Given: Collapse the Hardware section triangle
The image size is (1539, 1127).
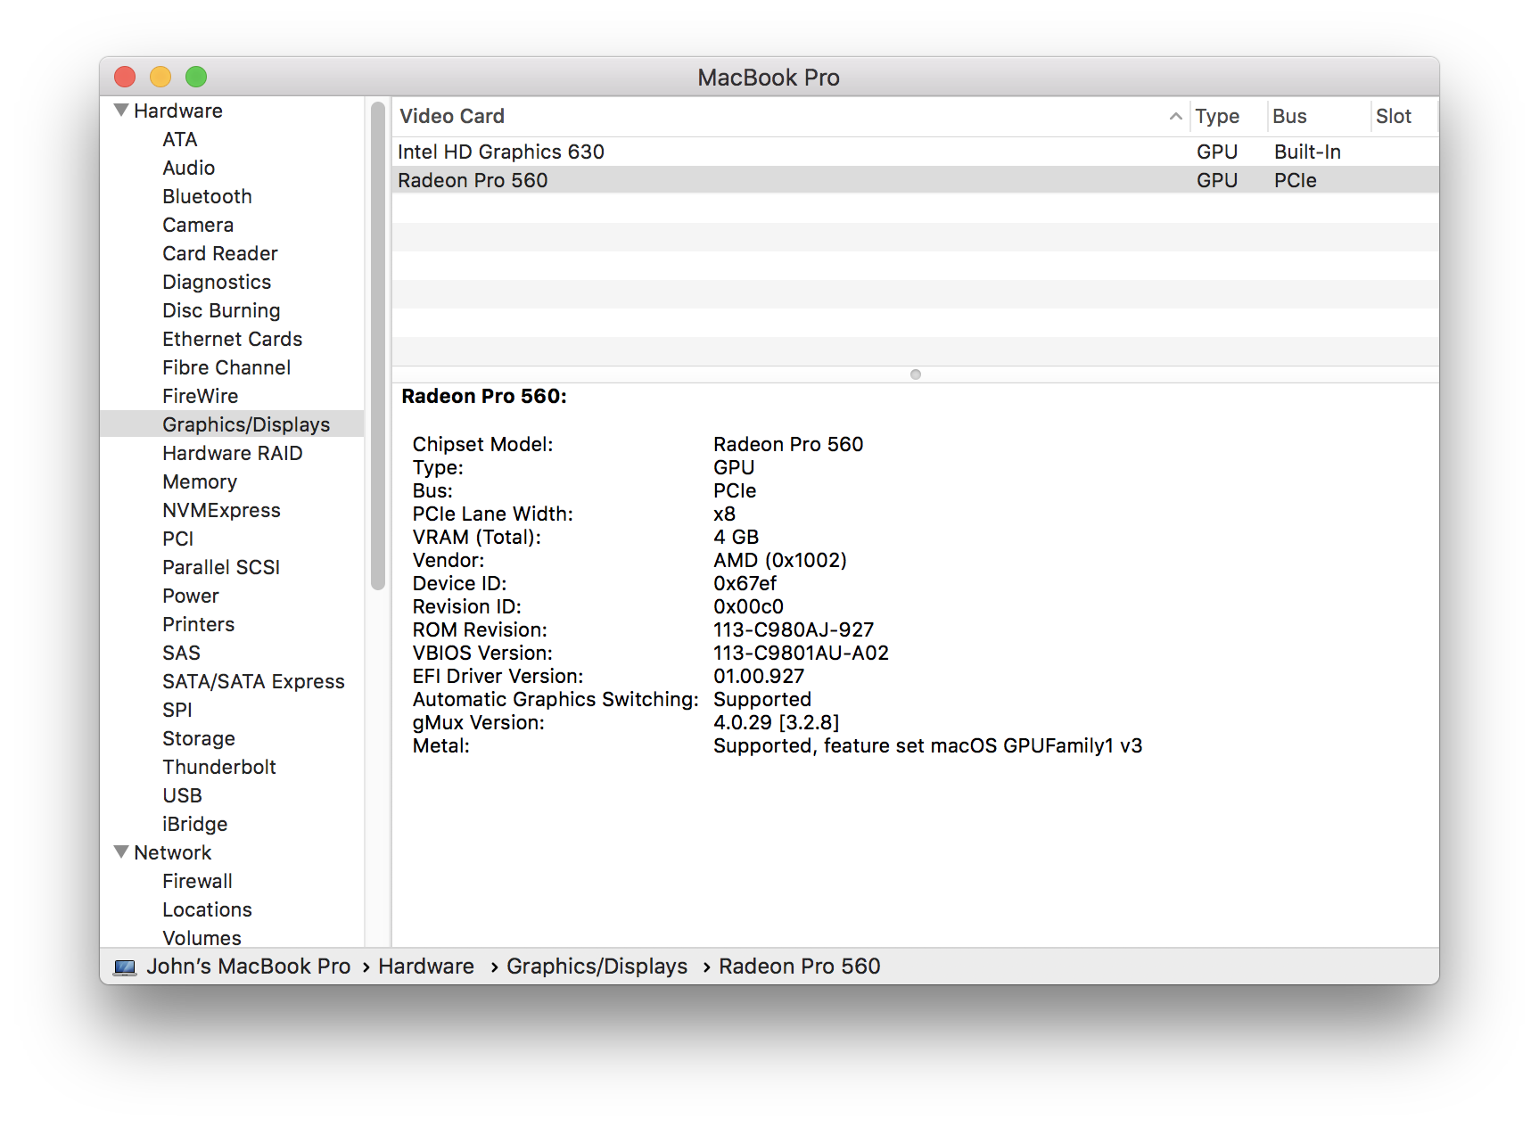Looking at the screenshot, I should point(121,111).
